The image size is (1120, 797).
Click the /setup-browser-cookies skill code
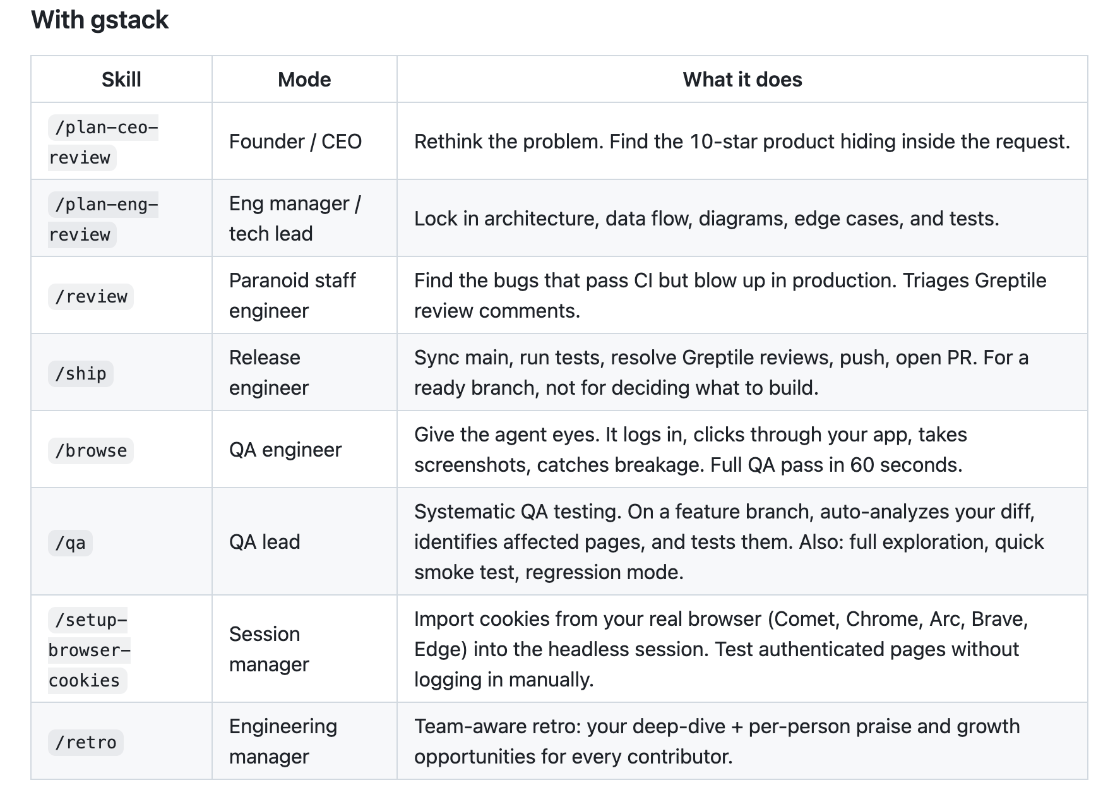pos(88,650)
